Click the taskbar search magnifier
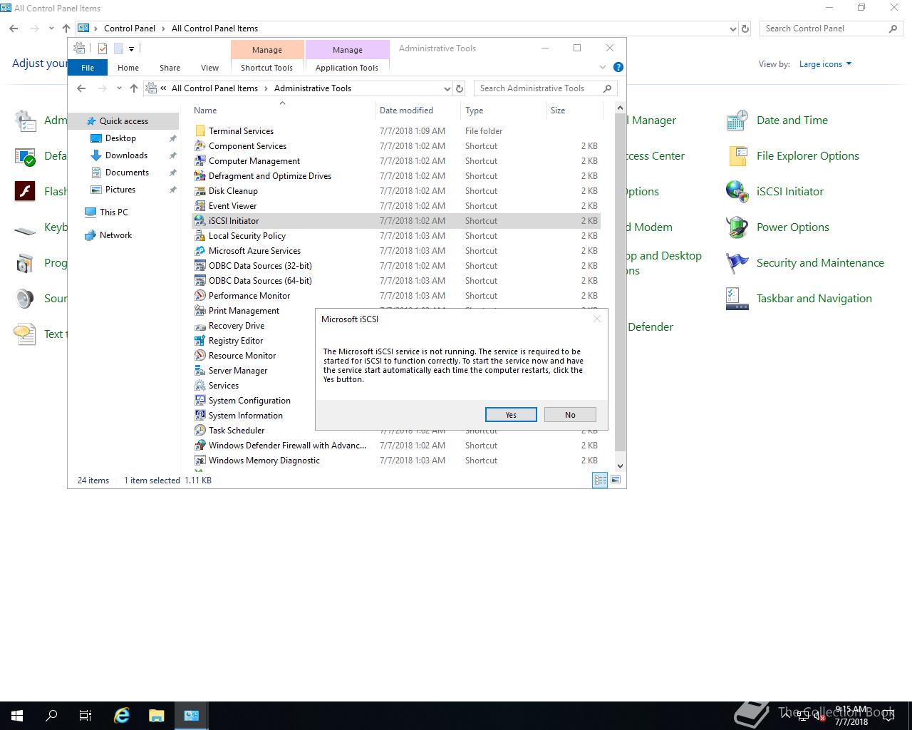 coord(51,716)
